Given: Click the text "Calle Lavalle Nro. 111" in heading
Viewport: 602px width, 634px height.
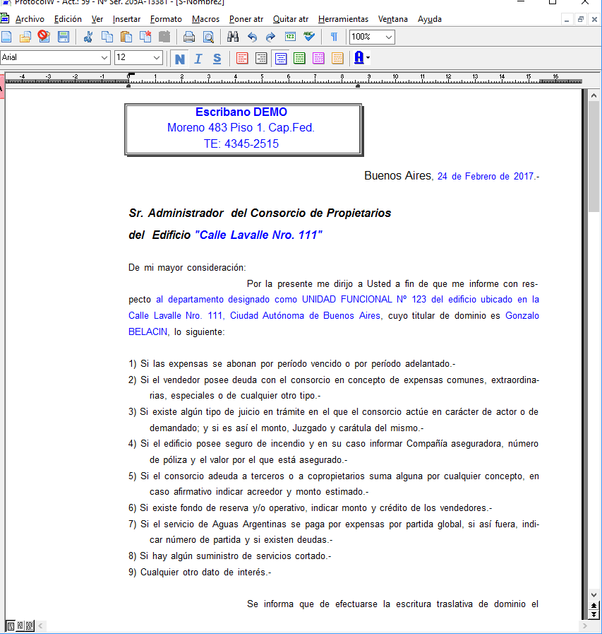Looking at the screenshot, I should click(x=258, y=235).
